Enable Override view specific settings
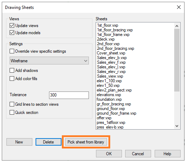This screenshot has width=187, height=162. pyautogui.click(x=12, y=51)
